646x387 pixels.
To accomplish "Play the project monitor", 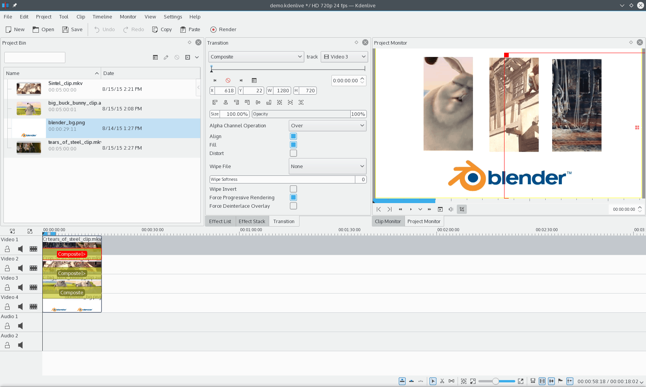I will [x=411, y=209].
